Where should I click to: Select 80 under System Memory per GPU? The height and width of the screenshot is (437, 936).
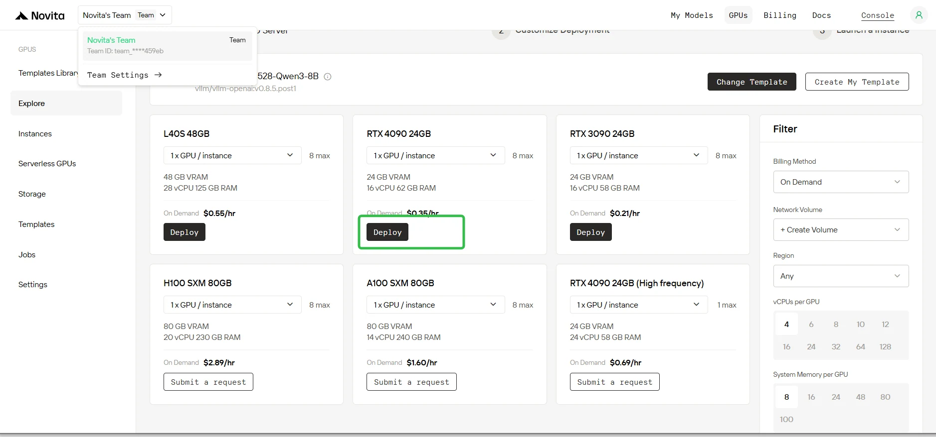point(885,397)
